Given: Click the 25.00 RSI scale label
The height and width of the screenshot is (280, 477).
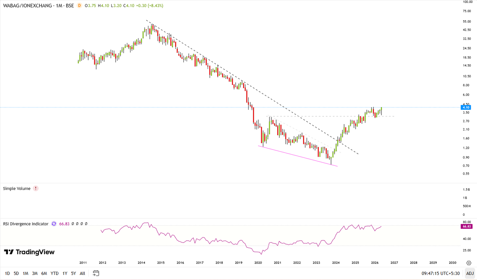Looking at the screenshot, I should click(x=467, y=250).
